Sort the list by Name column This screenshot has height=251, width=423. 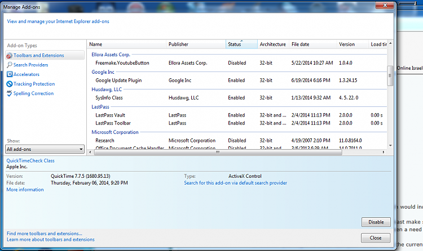click(x=126, y=44)
